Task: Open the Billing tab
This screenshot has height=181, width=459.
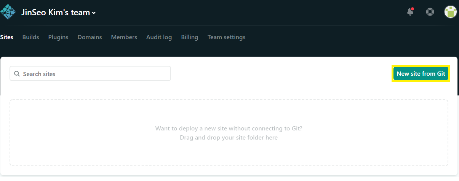Action: click(190, 37)
